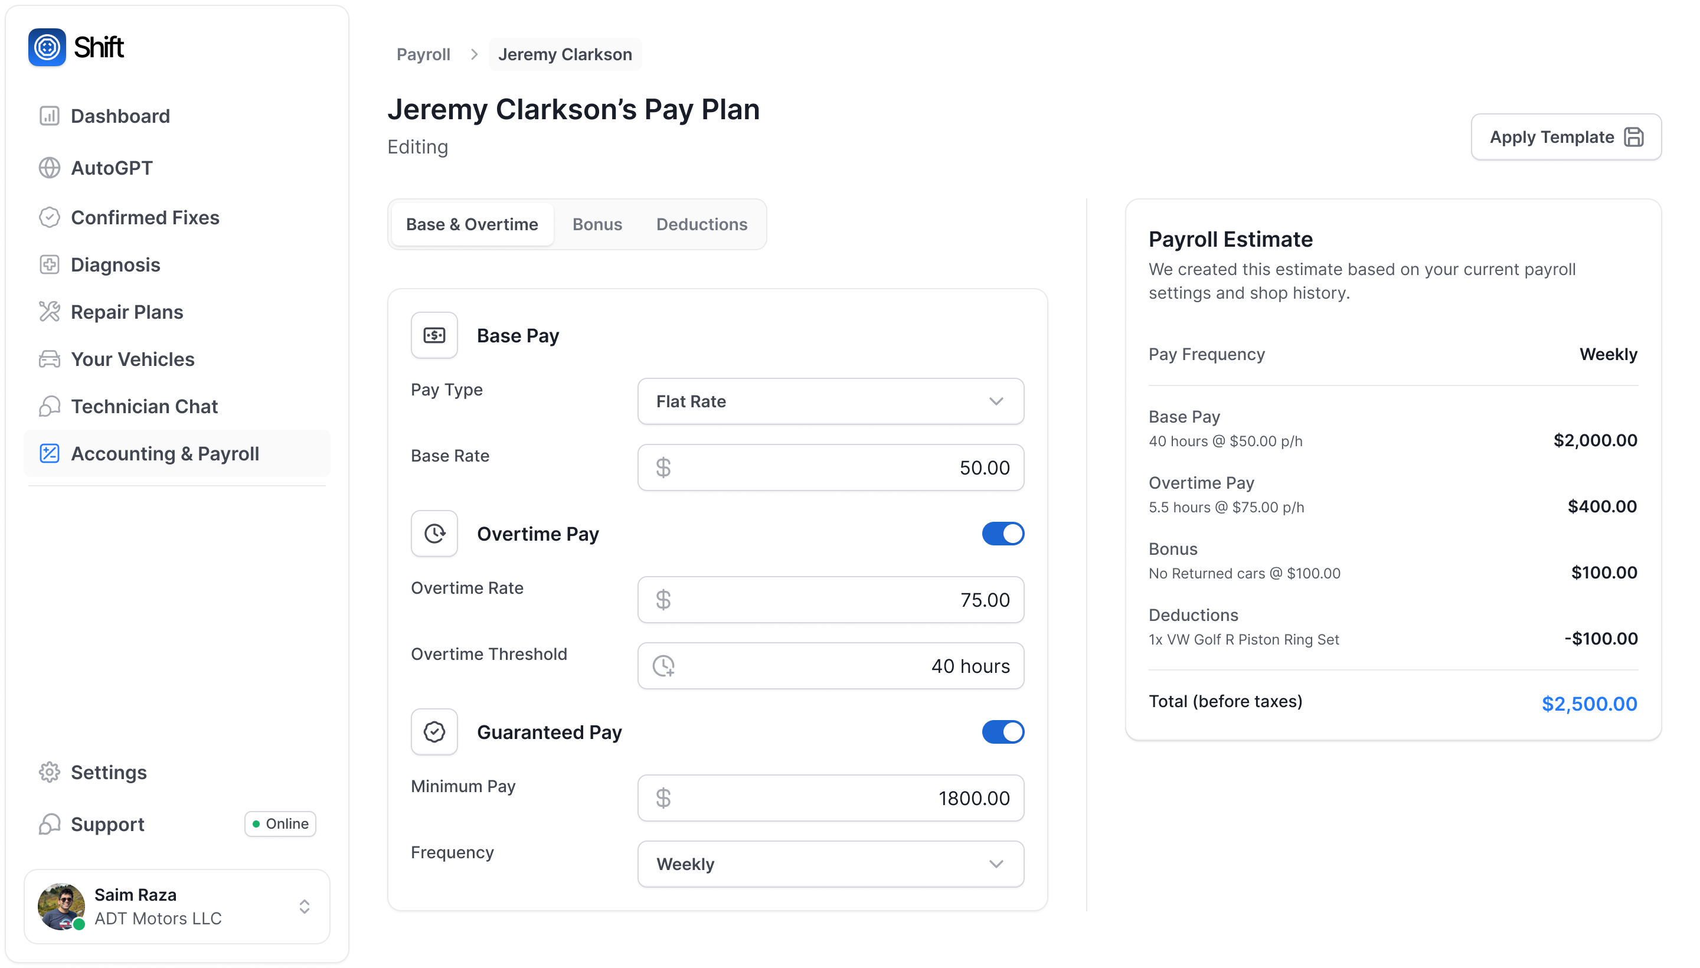Open the Pay Type dropdown
Viewport: 1700px width, 968px height.
point(830,401)
